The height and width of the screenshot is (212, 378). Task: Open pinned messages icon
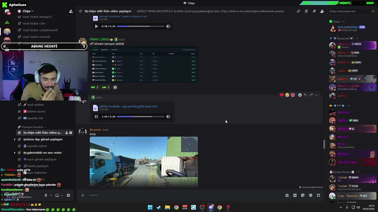314,11
